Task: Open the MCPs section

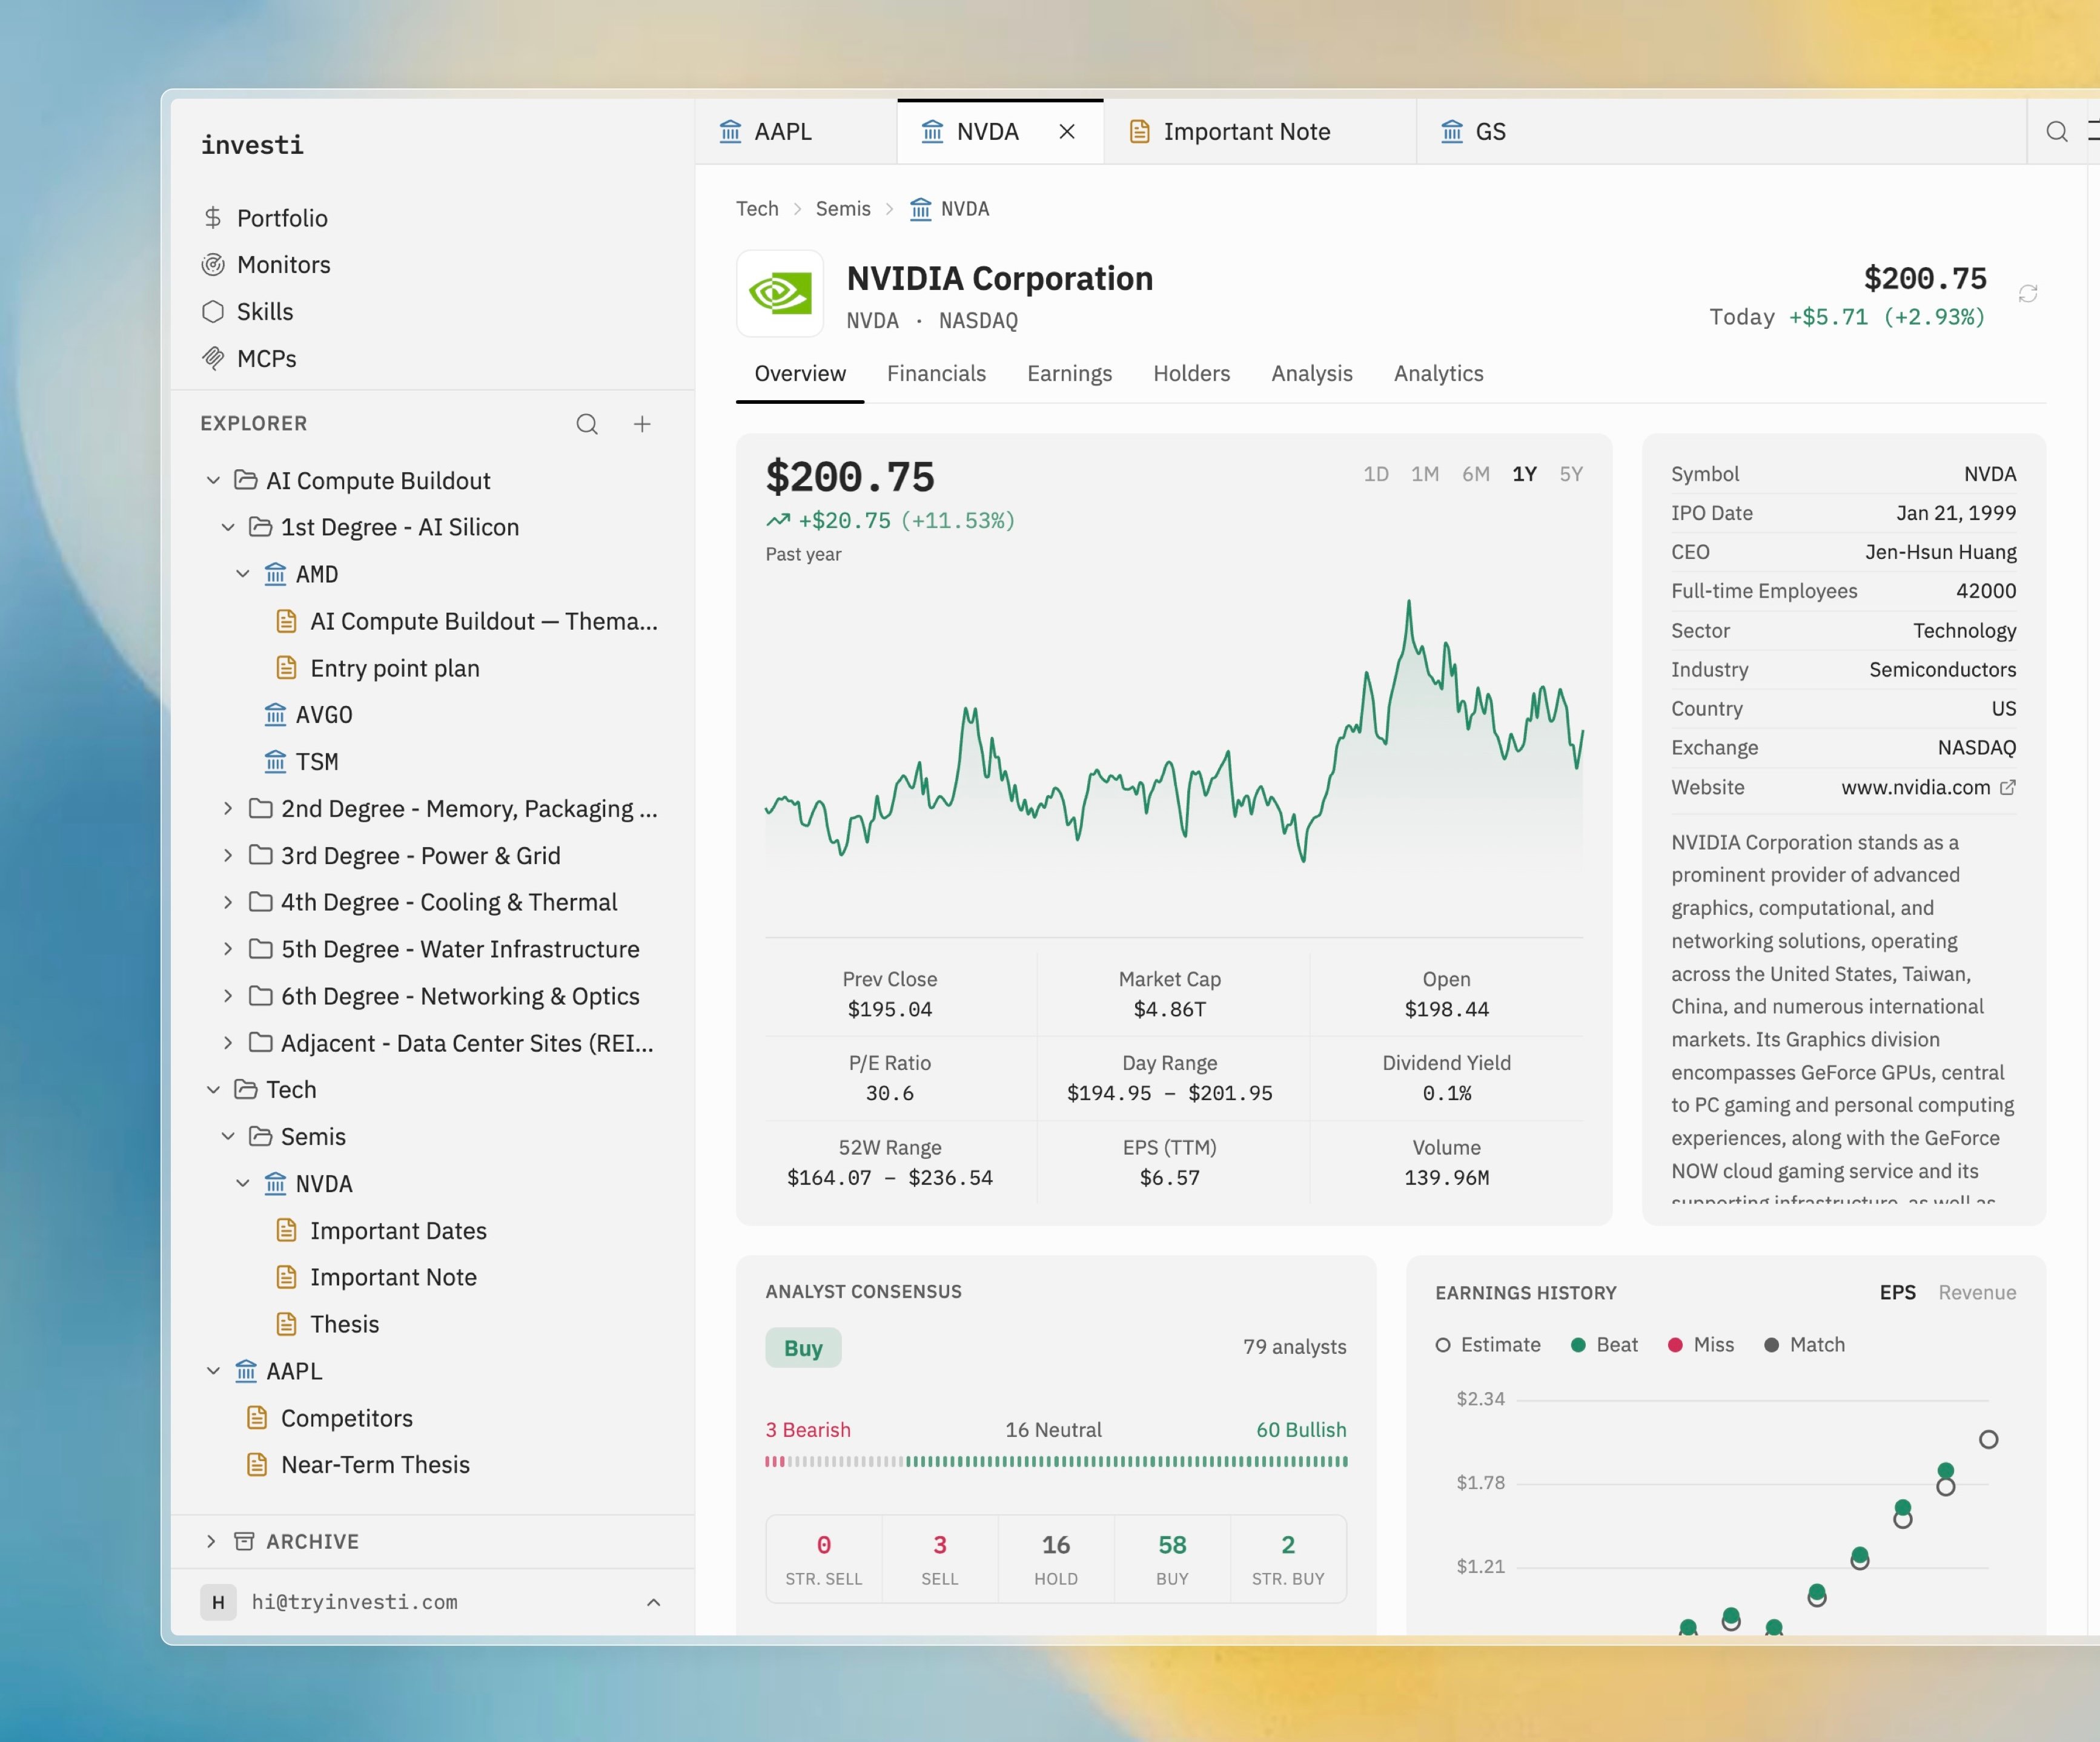Action: pos(249,359)
